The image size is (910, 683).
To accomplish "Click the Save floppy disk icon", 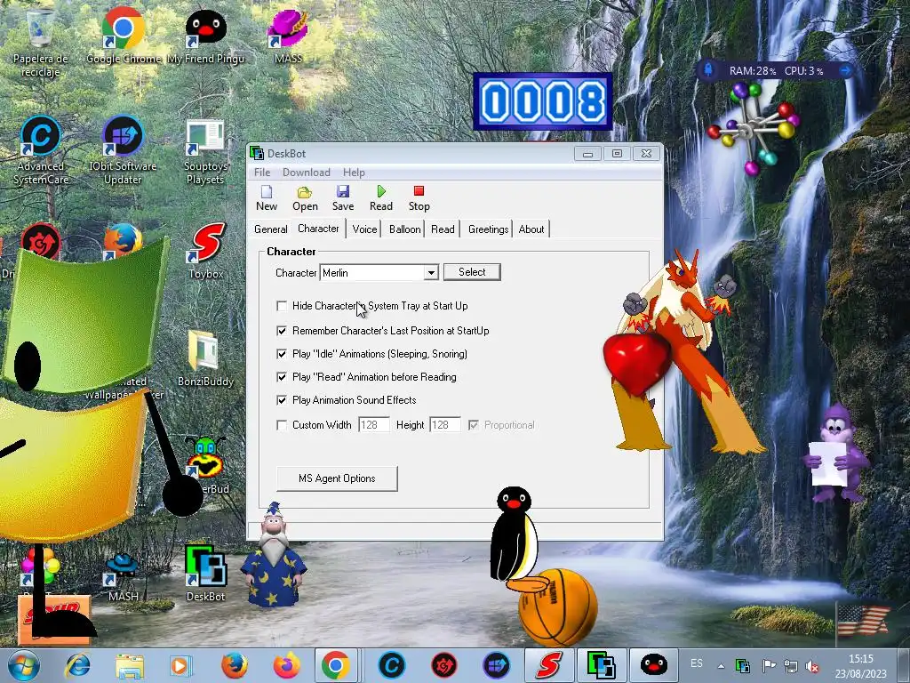I will tap(343, 198).
